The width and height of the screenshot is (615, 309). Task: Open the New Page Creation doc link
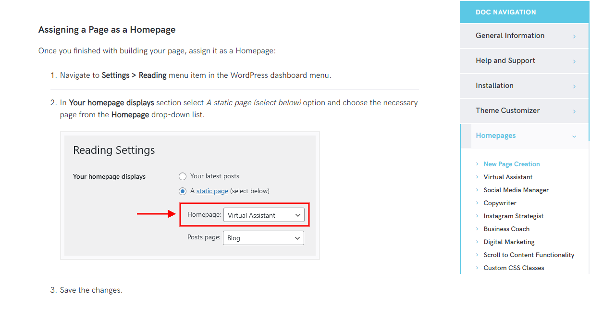coord(512,164)
